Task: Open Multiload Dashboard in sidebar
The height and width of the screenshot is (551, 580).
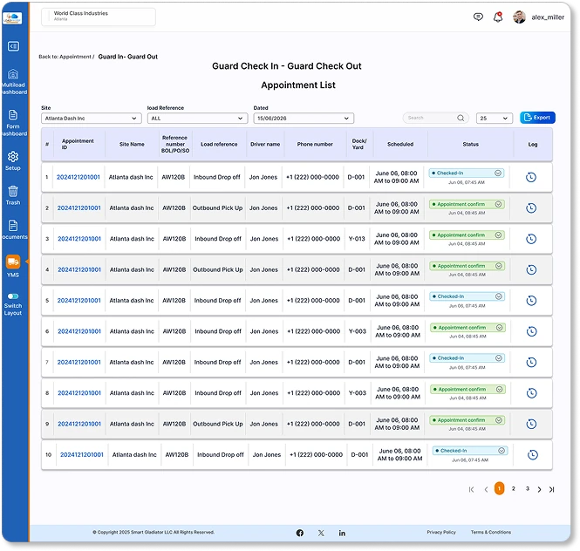Action: 13,82
